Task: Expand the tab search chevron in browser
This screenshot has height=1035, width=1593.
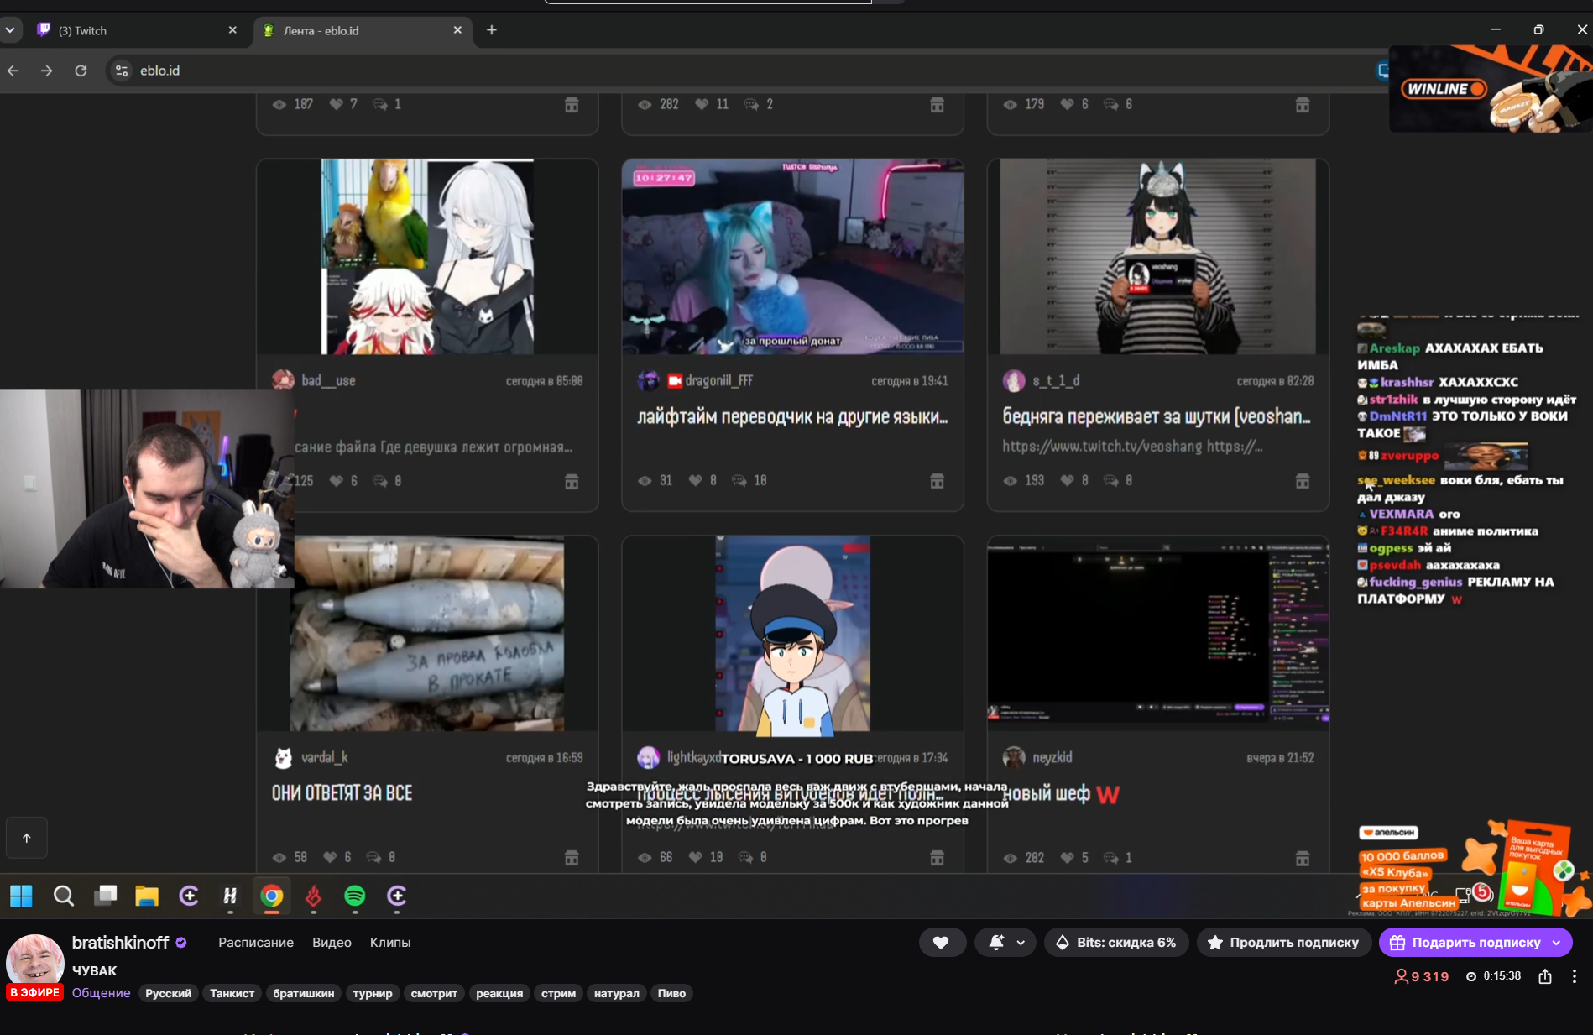Action: [10, 30]
